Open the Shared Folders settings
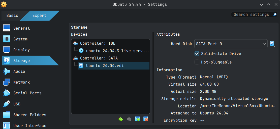Image resolution: width=280 pixels, height=129 pixels. coord(30,115)
